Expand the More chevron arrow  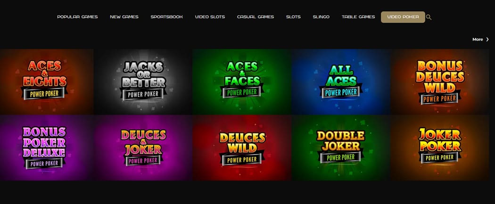pyautogui.click(x=487, y=40)
